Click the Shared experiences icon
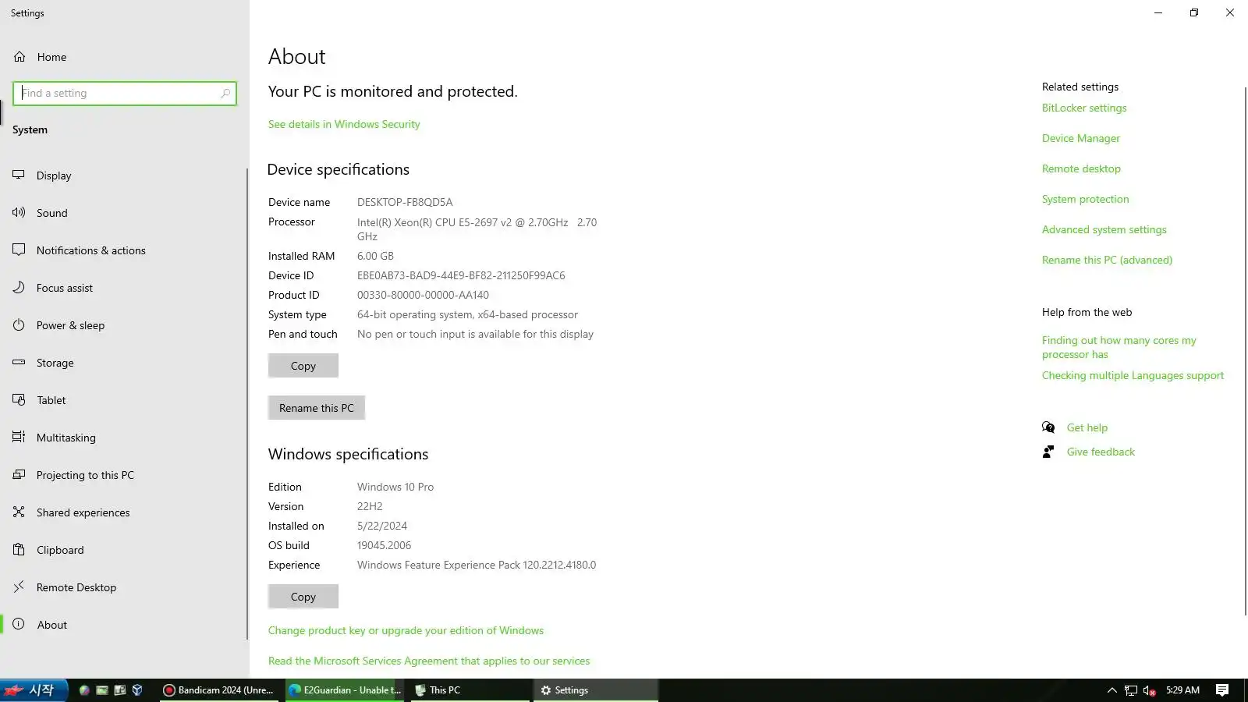This screenshot has width=1248, height=702. tap(19, 512)
